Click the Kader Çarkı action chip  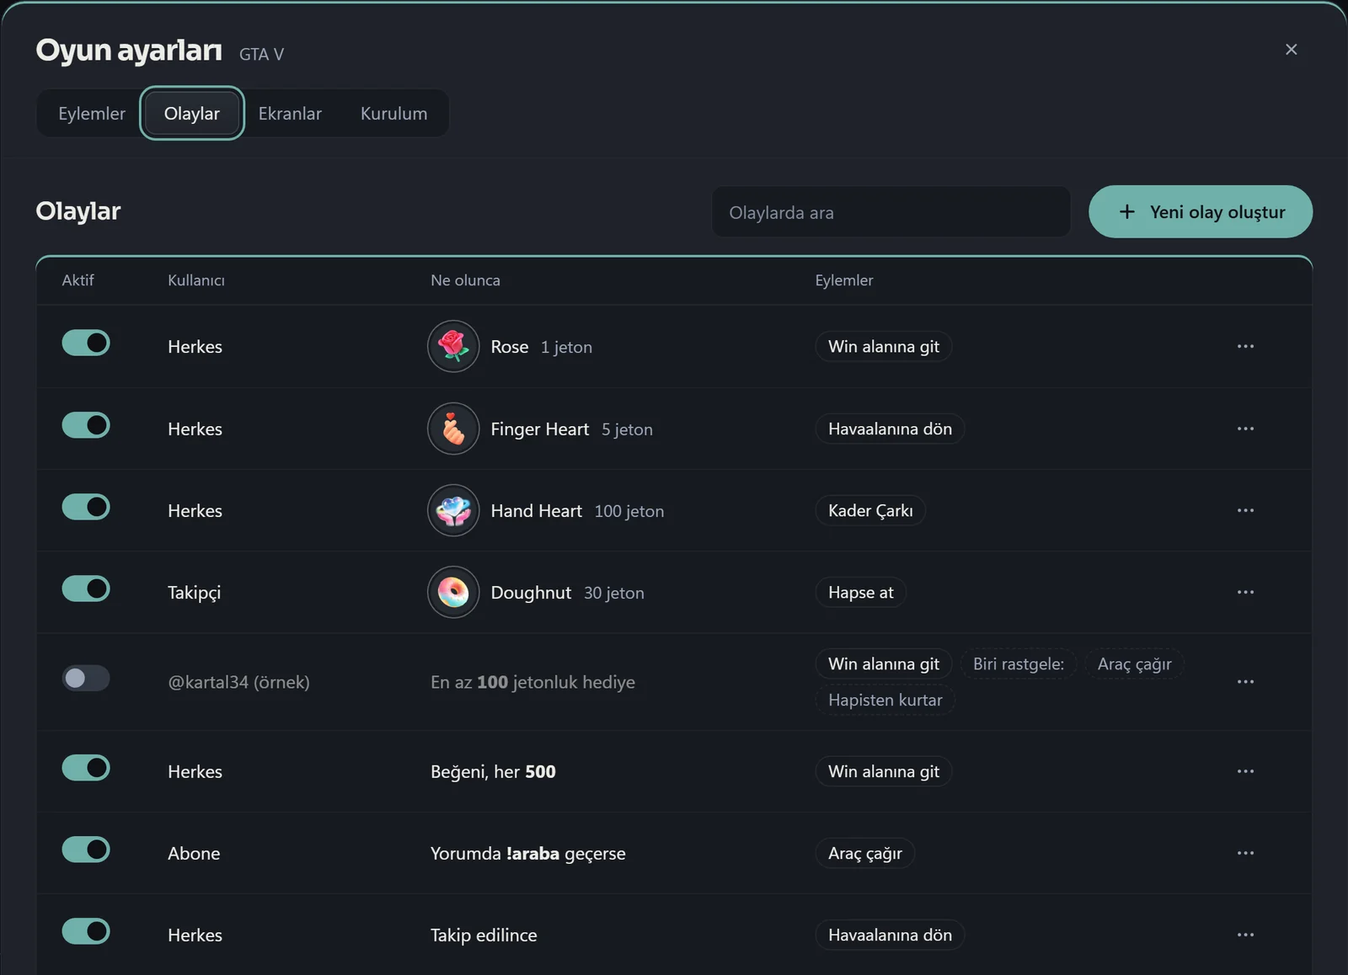[x=870, y=510]
